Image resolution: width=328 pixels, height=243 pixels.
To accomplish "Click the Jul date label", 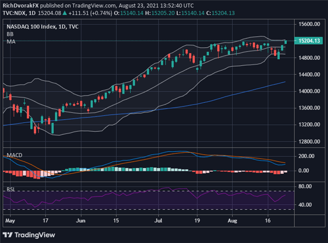I will point(158,220).
